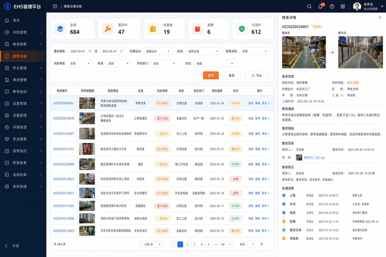Click the 风险管理 location icon

click(7, 32)
